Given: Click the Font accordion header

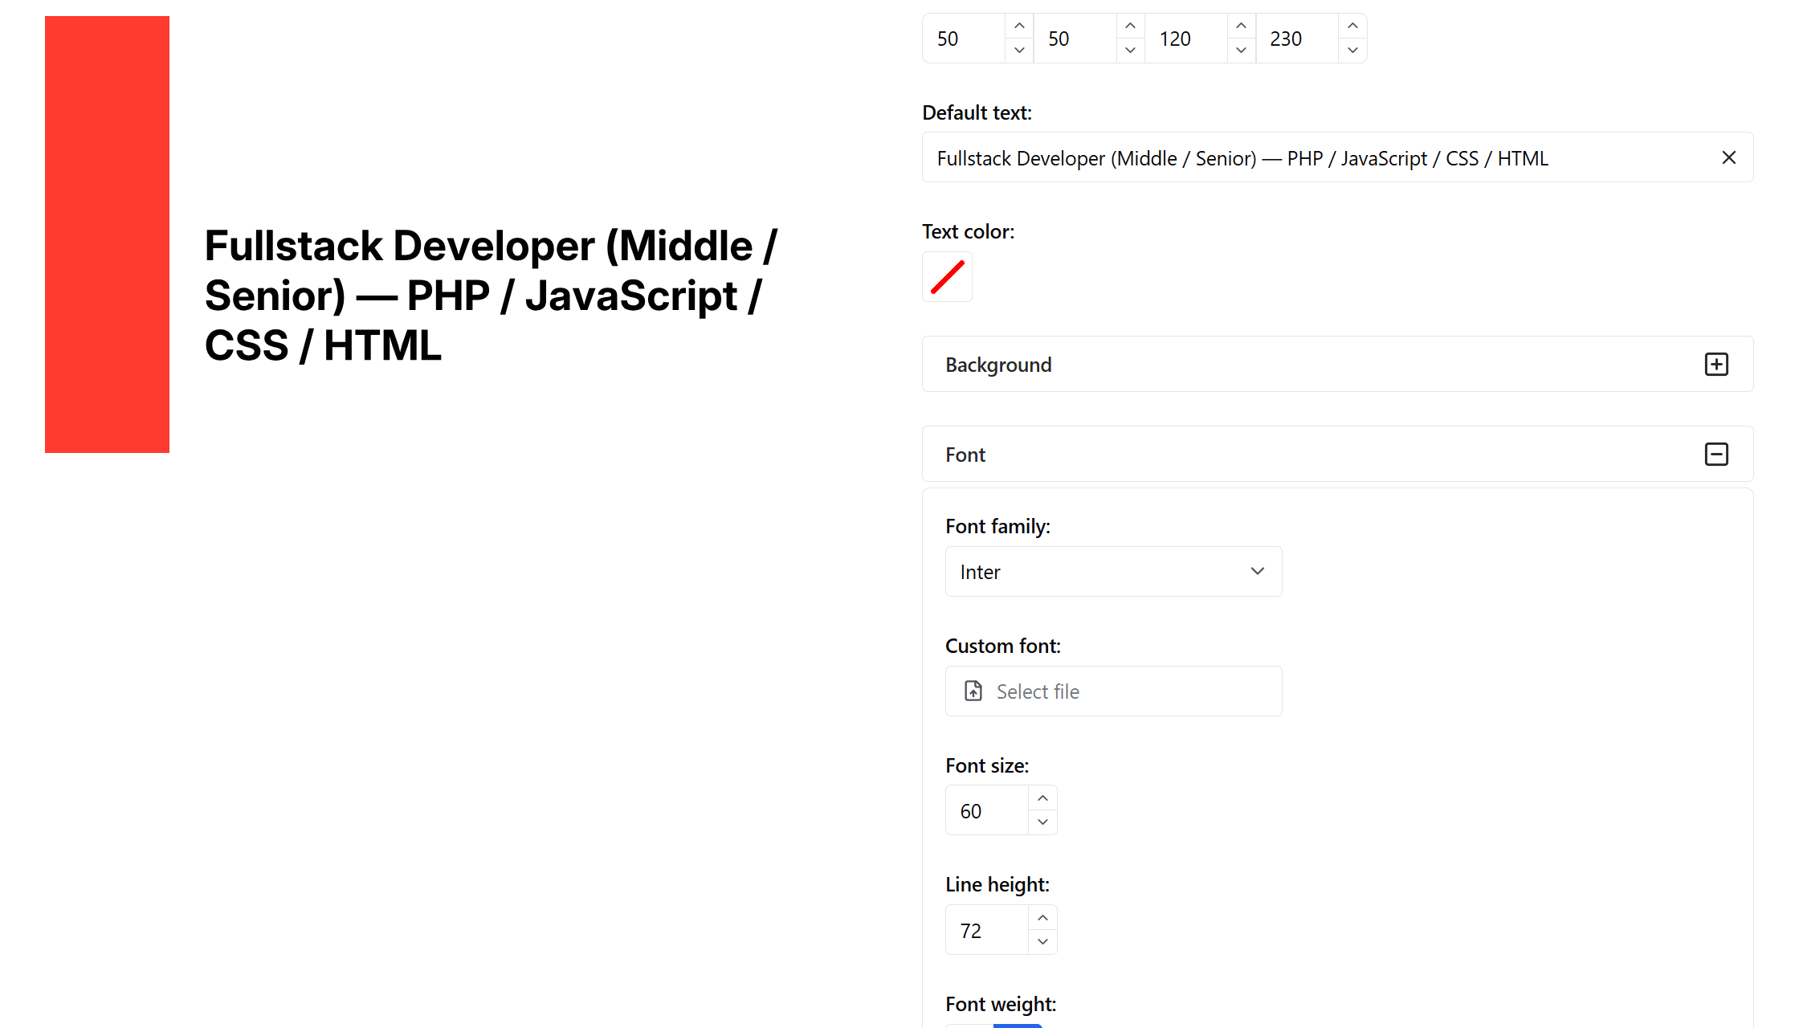Looking at the screenshot, I should pyautogui.click(x=1285, y=455).
